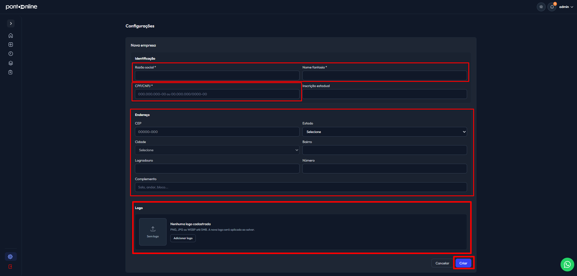Open the settings gear icon in sidebar
The height and width of the screenshot is (276, 577).
pyautogui.click(x=10, y=257)
